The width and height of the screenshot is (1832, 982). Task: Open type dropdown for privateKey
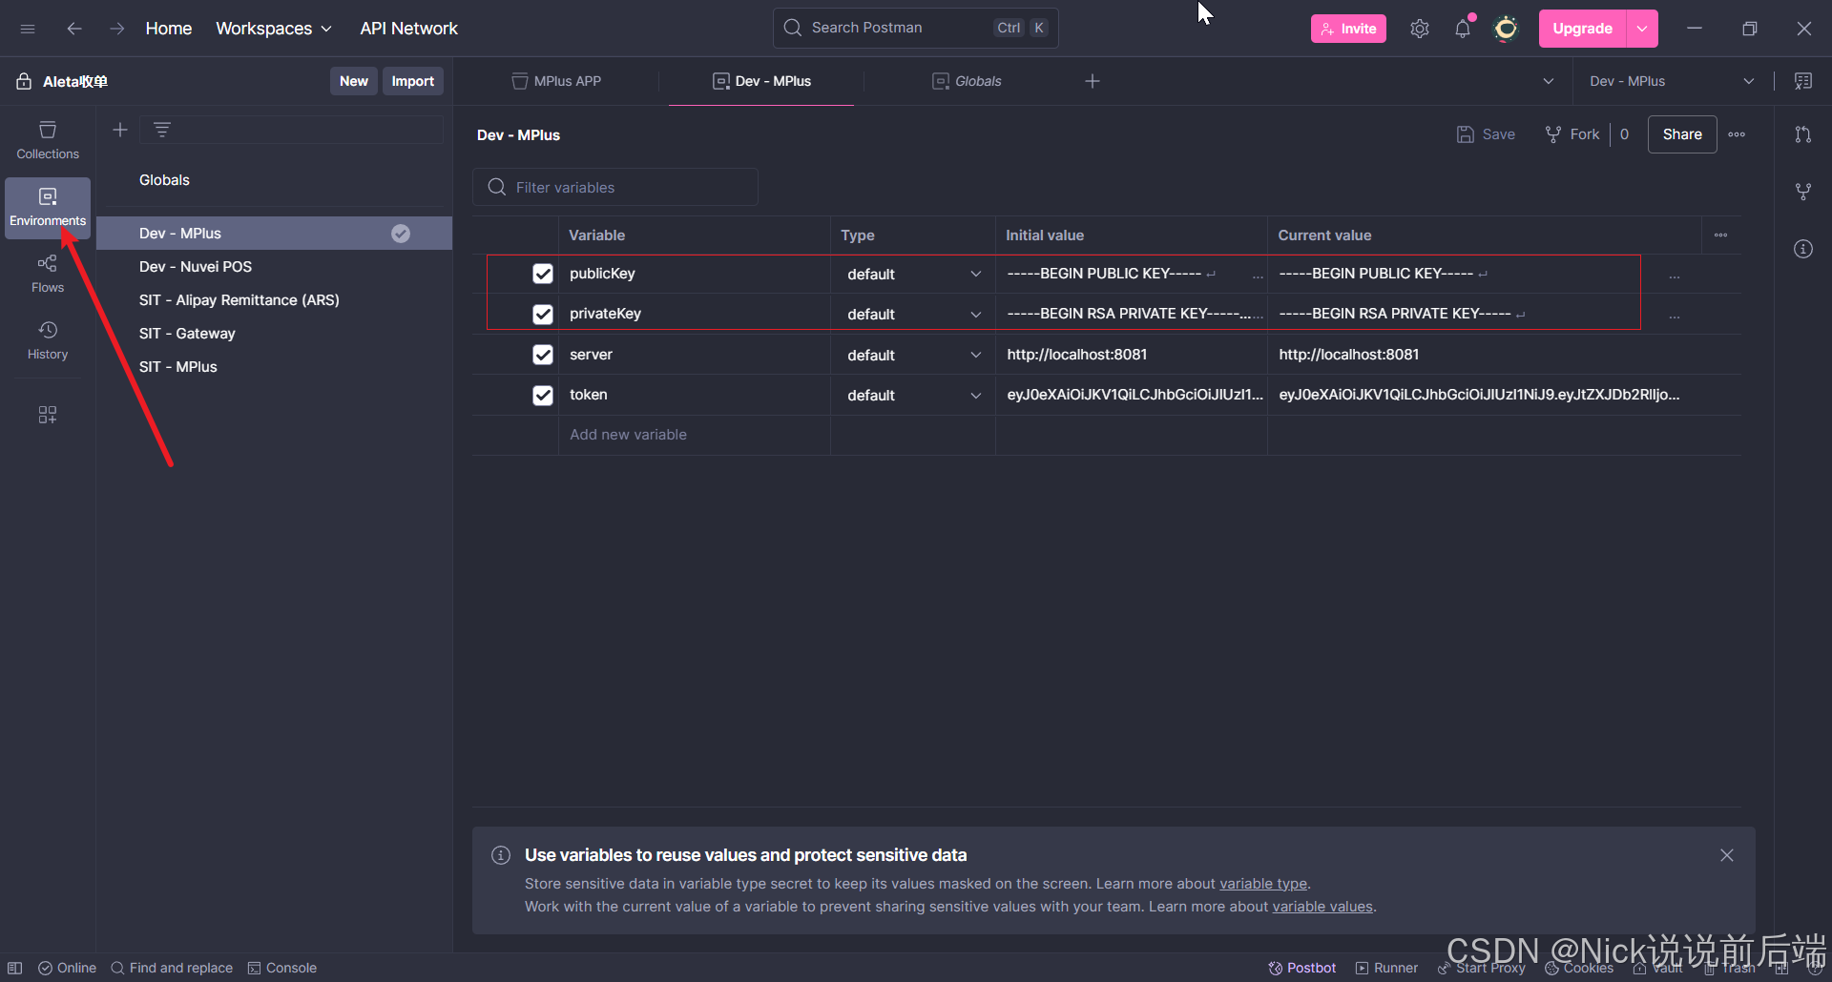[913, 315]
